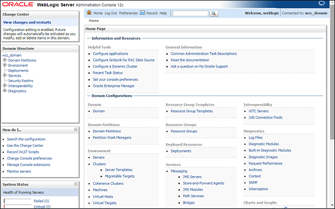Expand the Environment tree node

pyautogui.click(x=4, y=65)
